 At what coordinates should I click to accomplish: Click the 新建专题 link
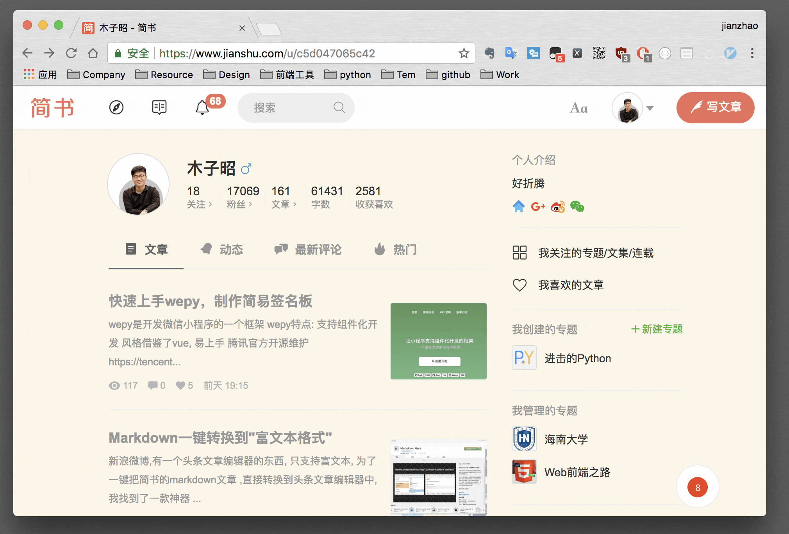[x=657, y=329]
